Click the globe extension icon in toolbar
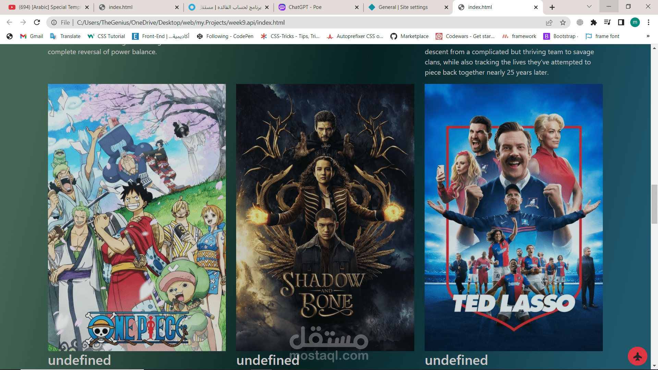 [x=580, y=22]
